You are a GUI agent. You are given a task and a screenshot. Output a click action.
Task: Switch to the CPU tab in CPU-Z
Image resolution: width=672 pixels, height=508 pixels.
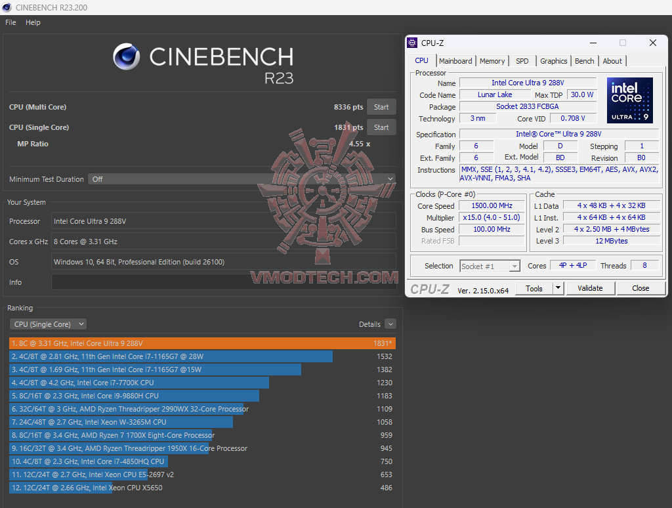(x=422, y=61)
